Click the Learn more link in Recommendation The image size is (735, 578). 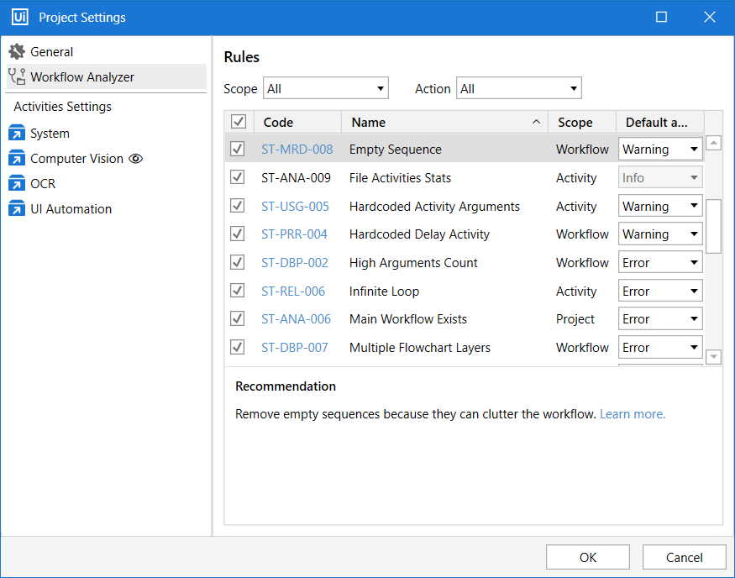pyautogui.click(x=632, y=413)
